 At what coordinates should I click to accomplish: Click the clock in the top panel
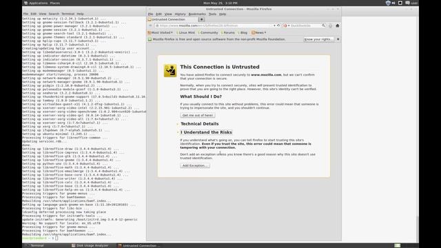[220, 3]
